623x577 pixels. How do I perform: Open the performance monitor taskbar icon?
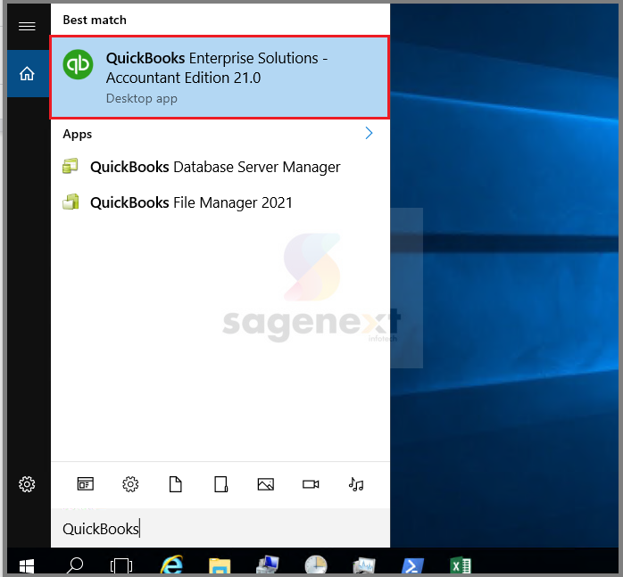pyautogui.click(x=364, y=566)
